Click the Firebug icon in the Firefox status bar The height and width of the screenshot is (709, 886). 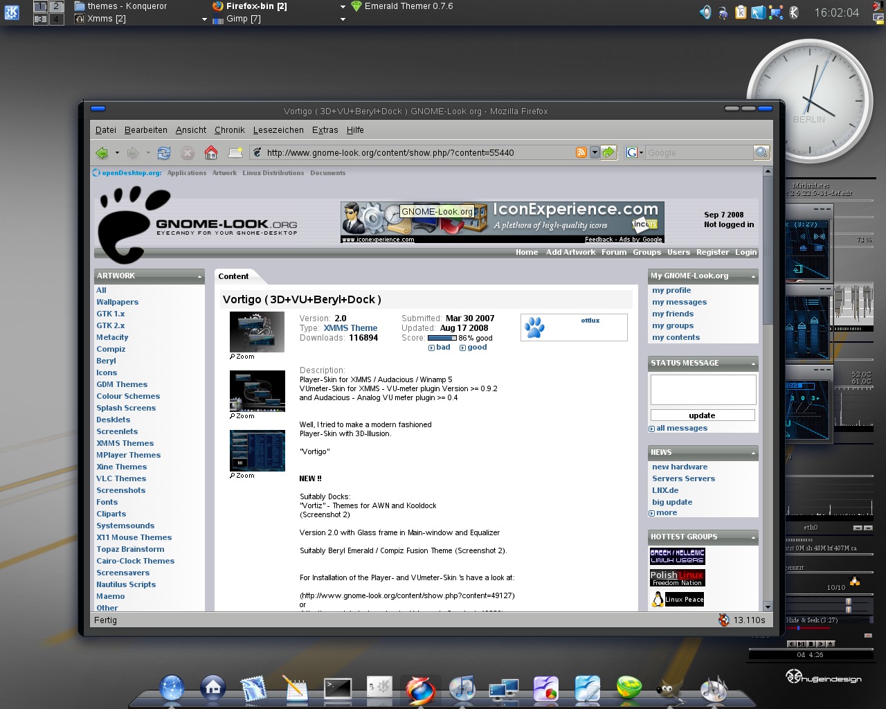click(x=724, y=620)
